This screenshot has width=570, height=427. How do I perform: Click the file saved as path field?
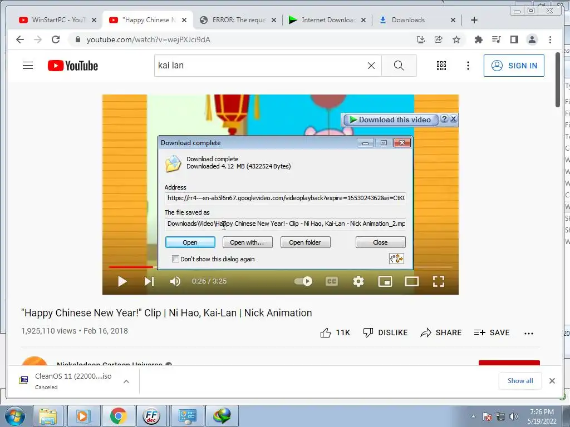pyautogui.click(x=286, y=224)
